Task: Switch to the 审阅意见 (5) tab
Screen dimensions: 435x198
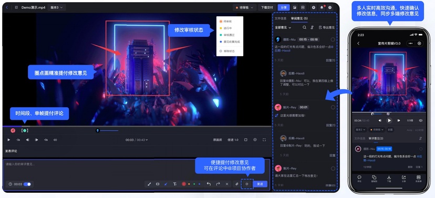Action: click(x=299, y=18)
